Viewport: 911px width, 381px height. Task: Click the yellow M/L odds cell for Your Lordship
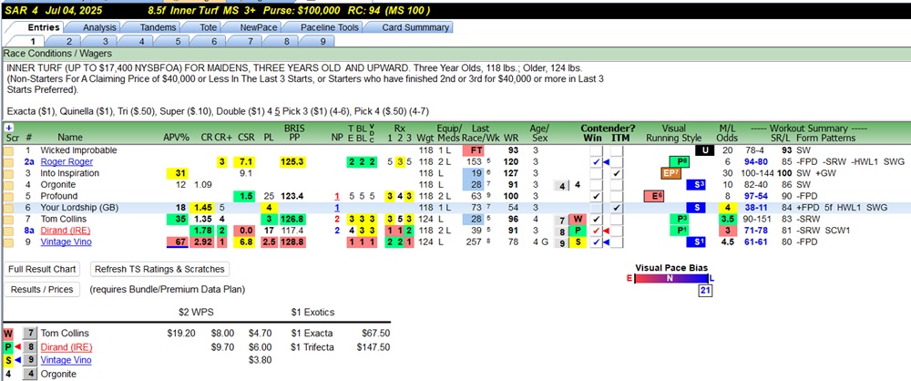730,208
